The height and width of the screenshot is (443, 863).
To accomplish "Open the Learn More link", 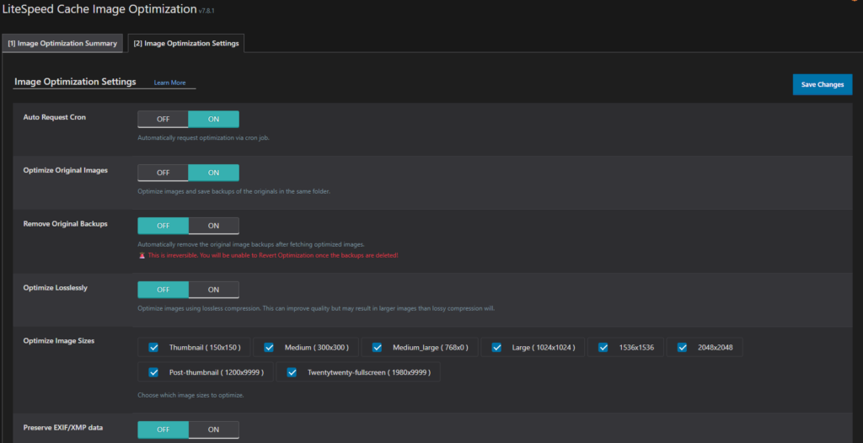I will tap(169, 83).
